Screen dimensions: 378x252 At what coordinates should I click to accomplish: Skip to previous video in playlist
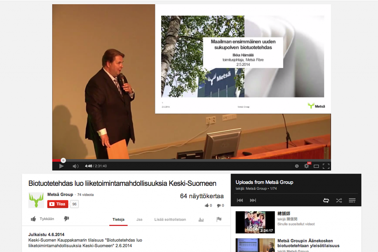tap(240, 200)
